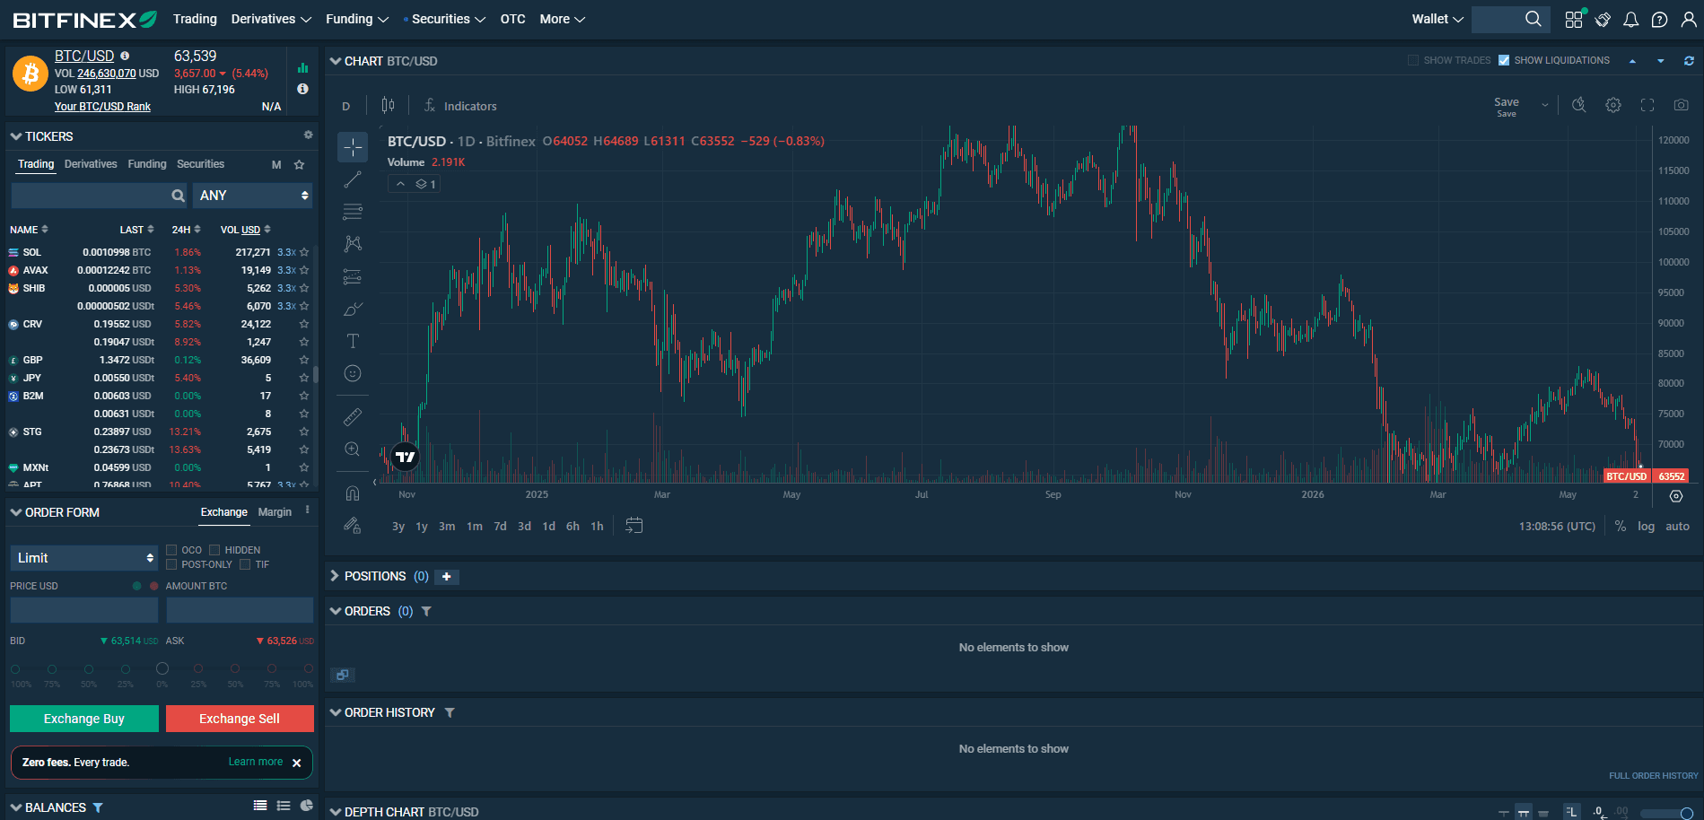The height and width of the screenshot is (820, 1704).
Task: Select the 0% amount slider point
Action: [162, 668]
